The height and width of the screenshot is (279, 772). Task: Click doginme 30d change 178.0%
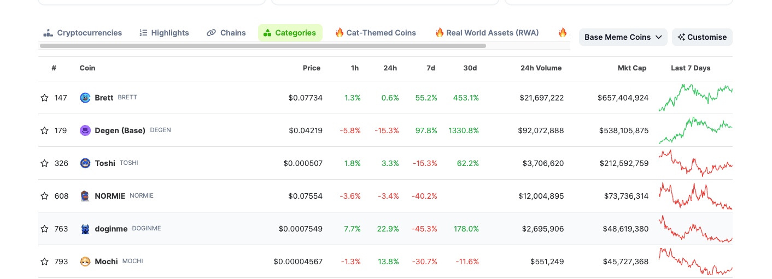tap(466, 229)
